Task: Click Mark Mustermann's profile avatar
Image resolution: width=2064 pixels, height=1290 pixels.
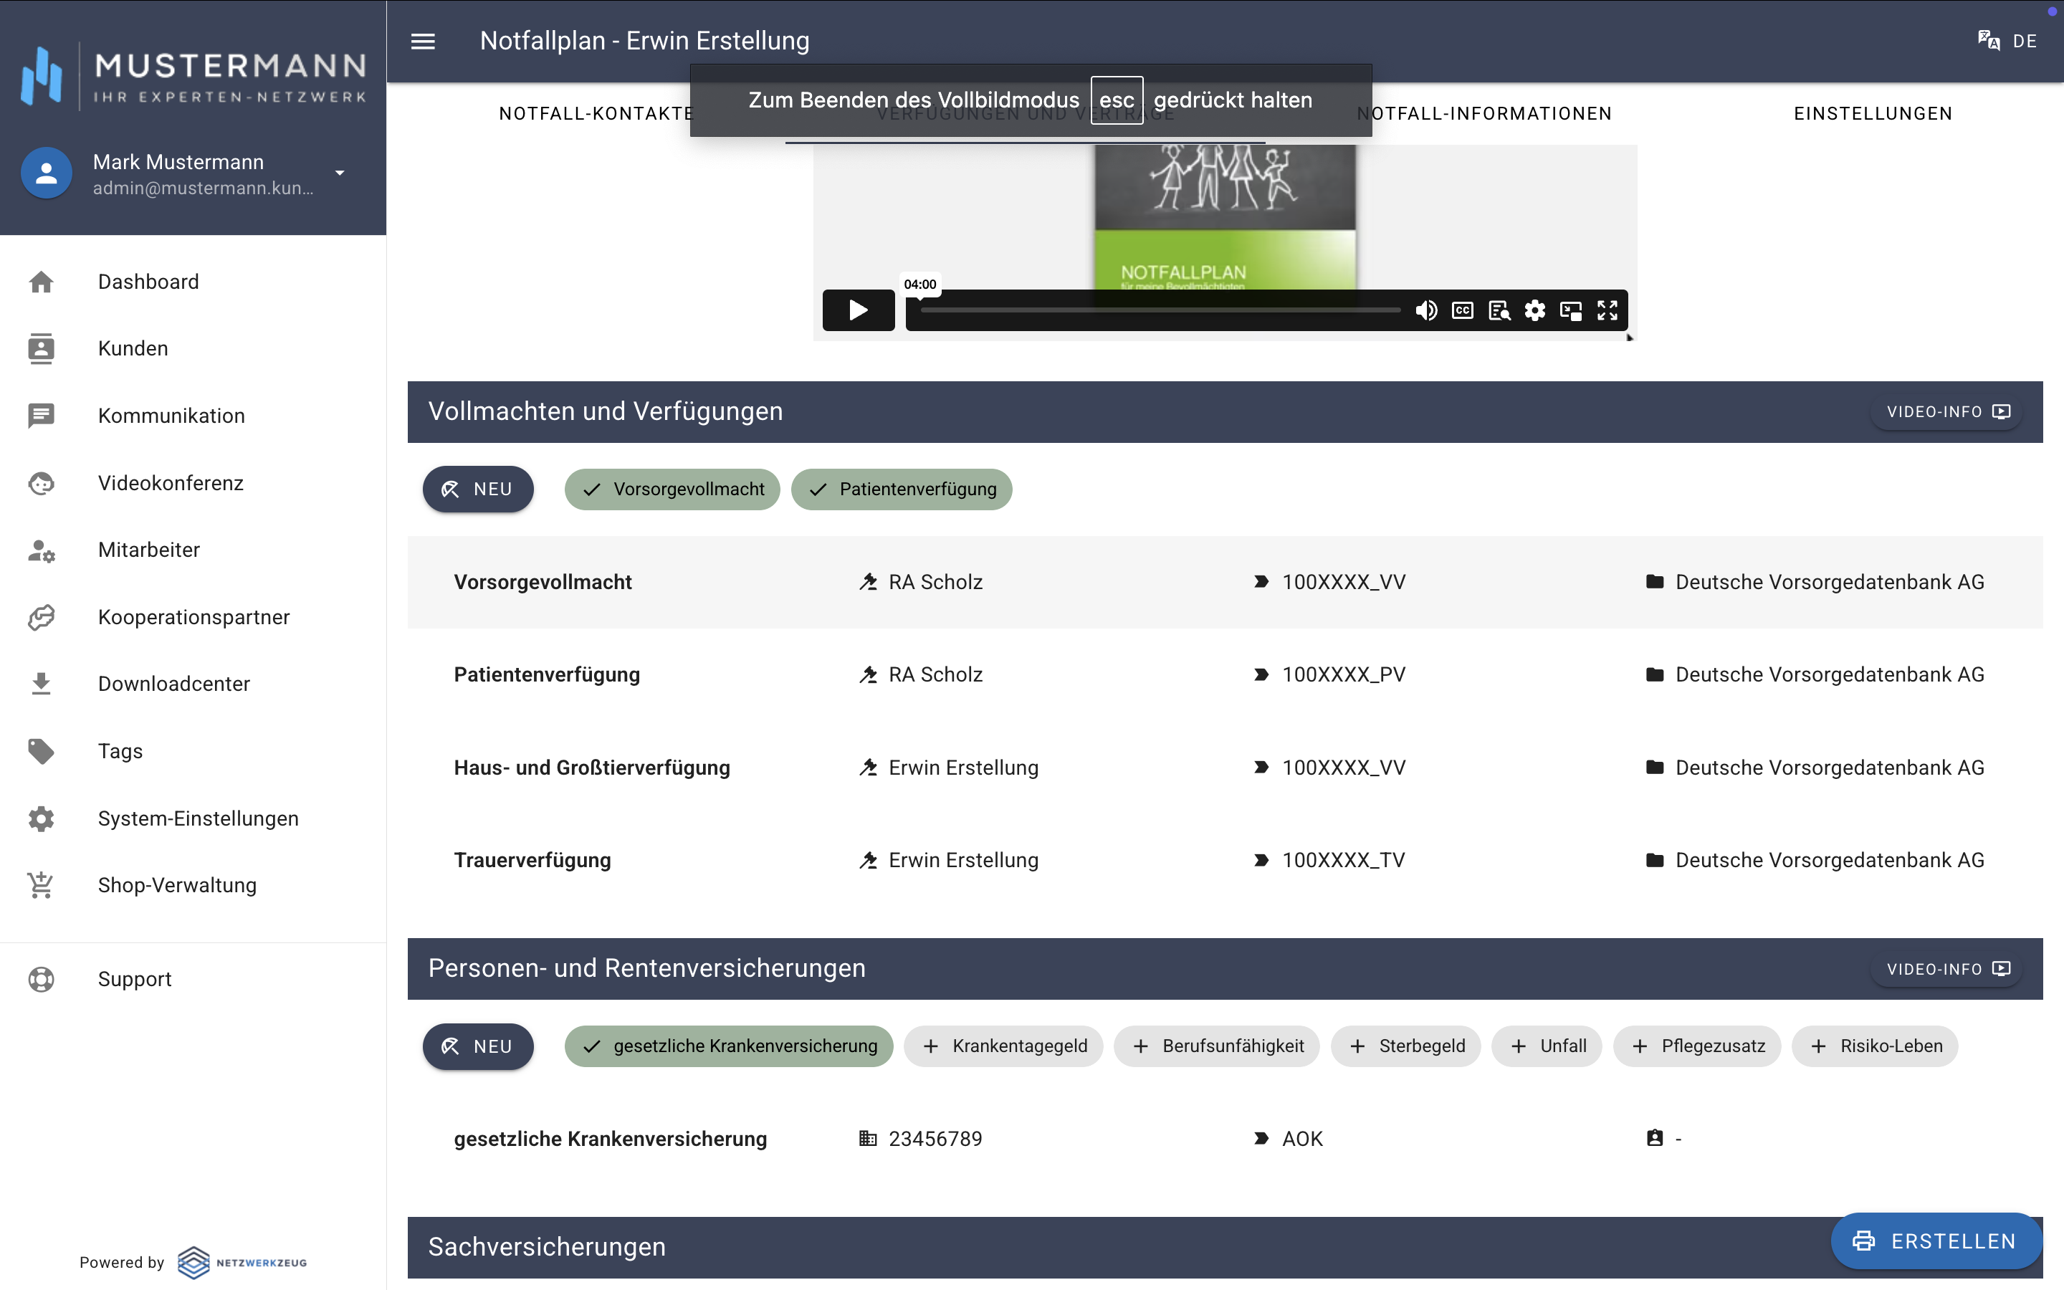Action: pos(46,173)
